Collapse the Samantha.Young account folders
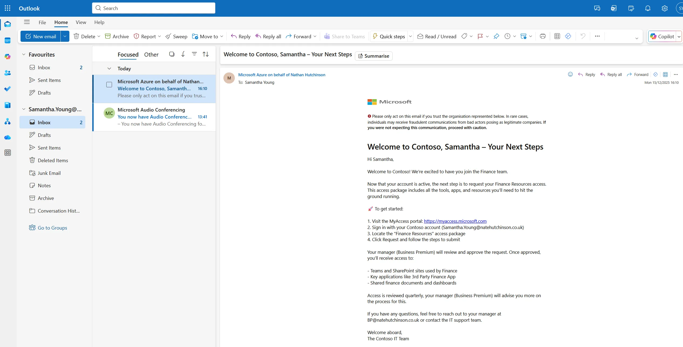The height and width of the screenshot is (347, 683). 24,109
